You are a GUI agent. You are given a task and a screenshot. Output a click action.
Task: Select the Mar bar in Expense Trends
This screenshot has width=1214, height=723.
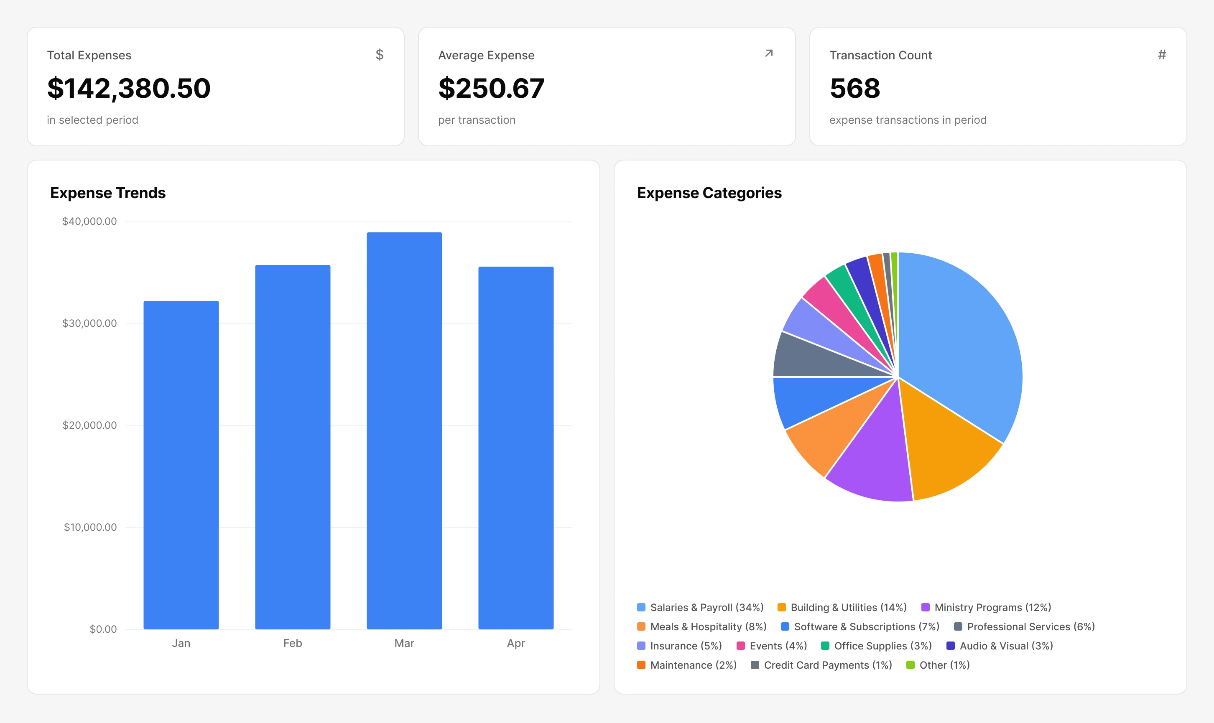(405, 431)
